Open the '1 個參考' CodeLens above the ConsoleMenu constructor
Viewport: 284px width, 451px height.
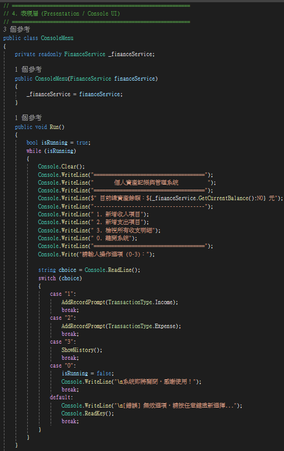(28, 70)
